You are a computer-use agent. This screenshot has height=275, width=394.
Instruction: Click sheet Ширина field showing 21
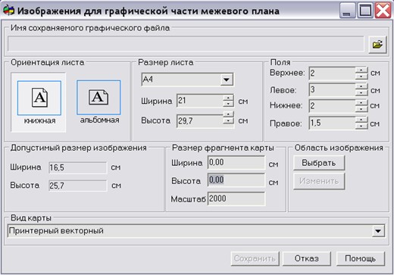point(200,101)
